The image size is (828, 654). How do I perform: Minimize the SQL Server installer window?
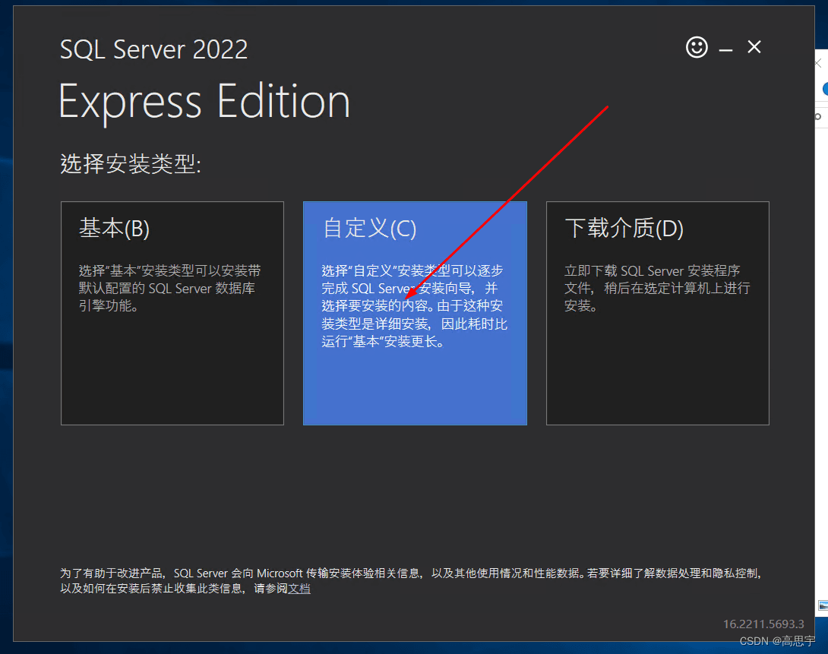tap(726, 49)
